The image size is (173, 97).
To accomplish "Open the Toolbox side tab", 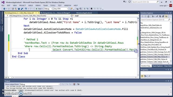I will tap(2, 29).
